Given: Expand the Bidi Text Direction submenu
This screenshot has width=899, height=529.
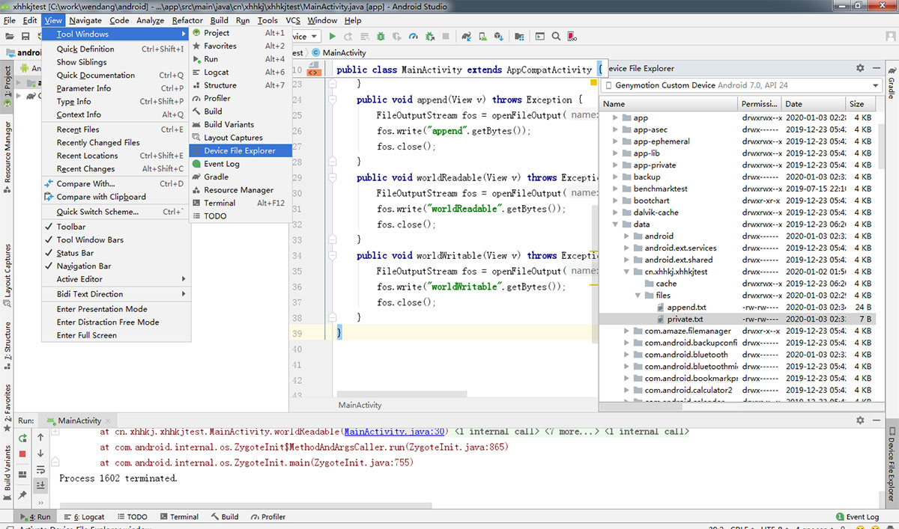Looking at the screenshot, I should point(116,294).
